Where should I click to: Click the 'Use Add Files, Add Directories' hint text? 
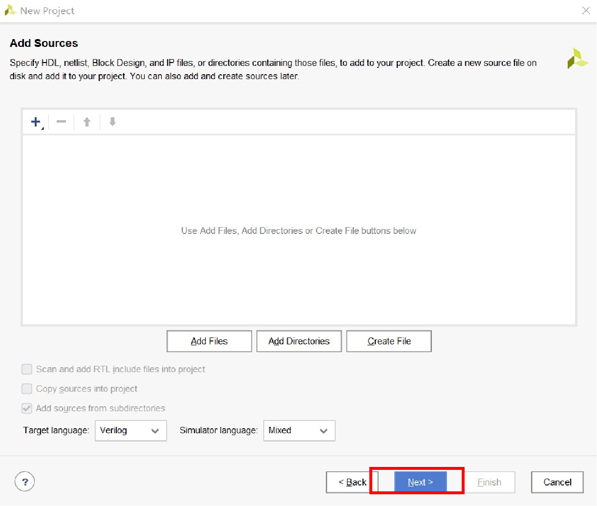pyautogui.click(x=298, y=231)
